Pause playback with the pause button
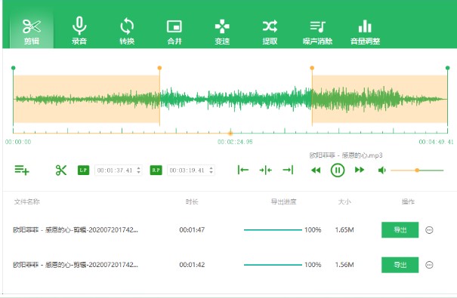The image size is (457, 298). (338, 170)
